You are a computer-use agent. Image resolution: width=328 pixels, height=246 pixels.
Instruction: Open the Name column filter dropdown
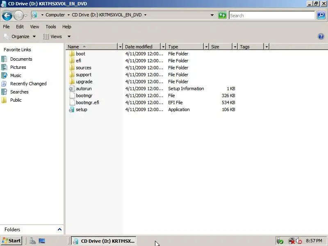120,47
